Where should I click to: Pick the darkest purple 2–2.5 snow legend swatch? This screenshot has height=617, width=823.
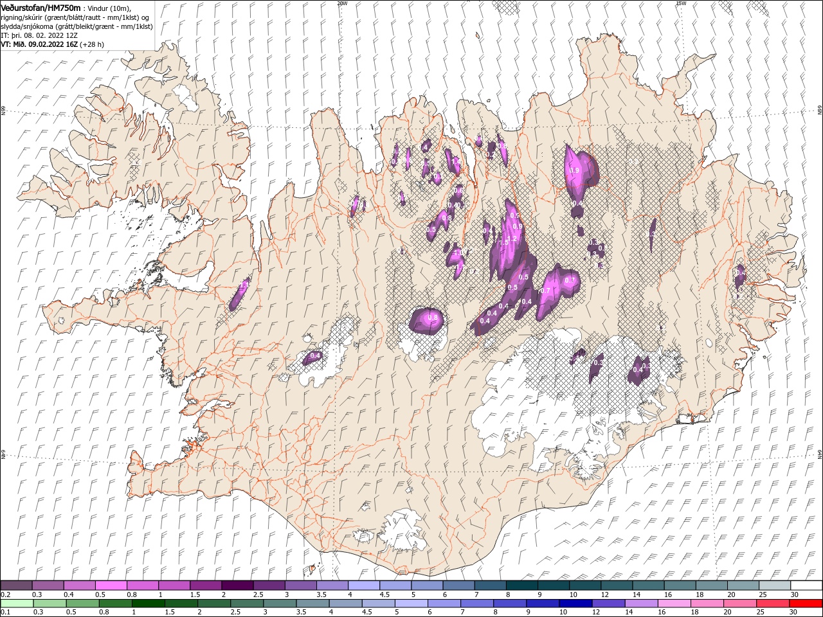[237, 585]
